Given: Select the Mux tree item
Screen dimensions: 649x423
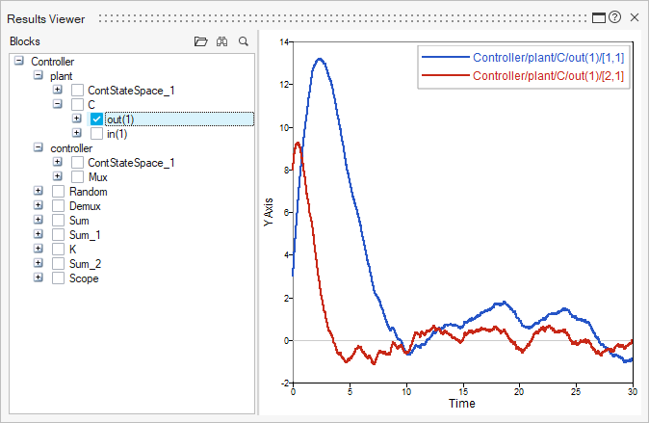Looking at the screenshot, I should [97, 177].
